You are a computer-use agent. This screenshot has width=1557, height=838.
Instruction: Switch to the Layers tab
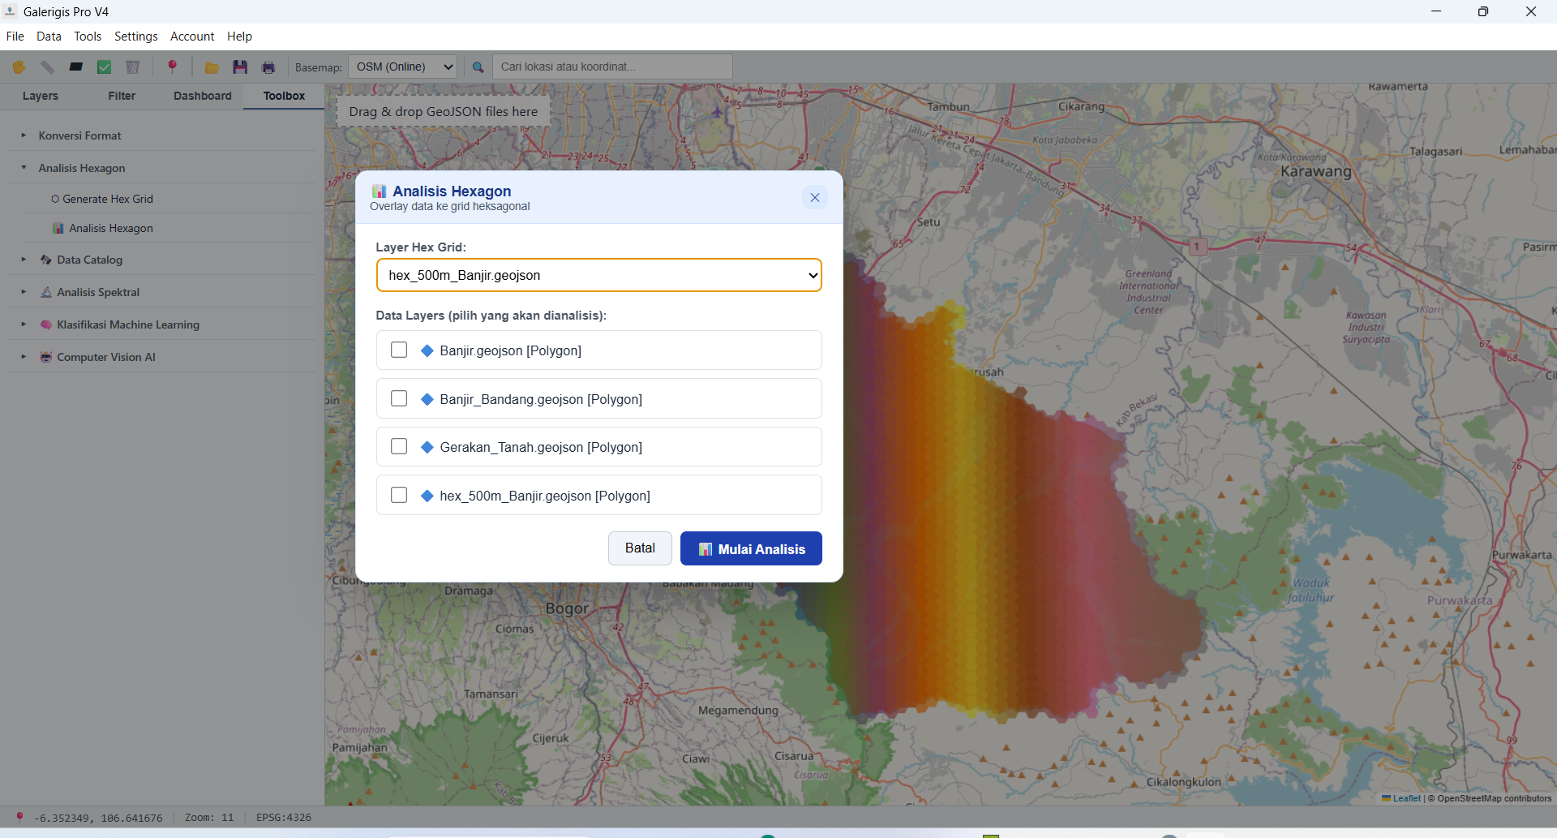41,96
